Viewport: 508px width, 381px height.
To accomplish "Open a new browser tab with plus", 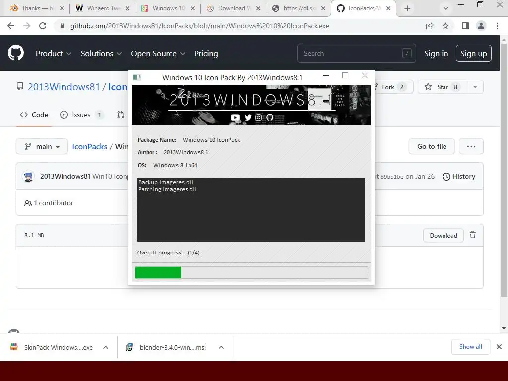I will point(407,9).
